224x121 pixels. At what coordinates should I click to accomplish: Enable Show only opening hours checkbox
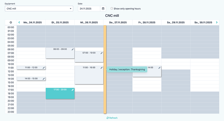(112, 8)
